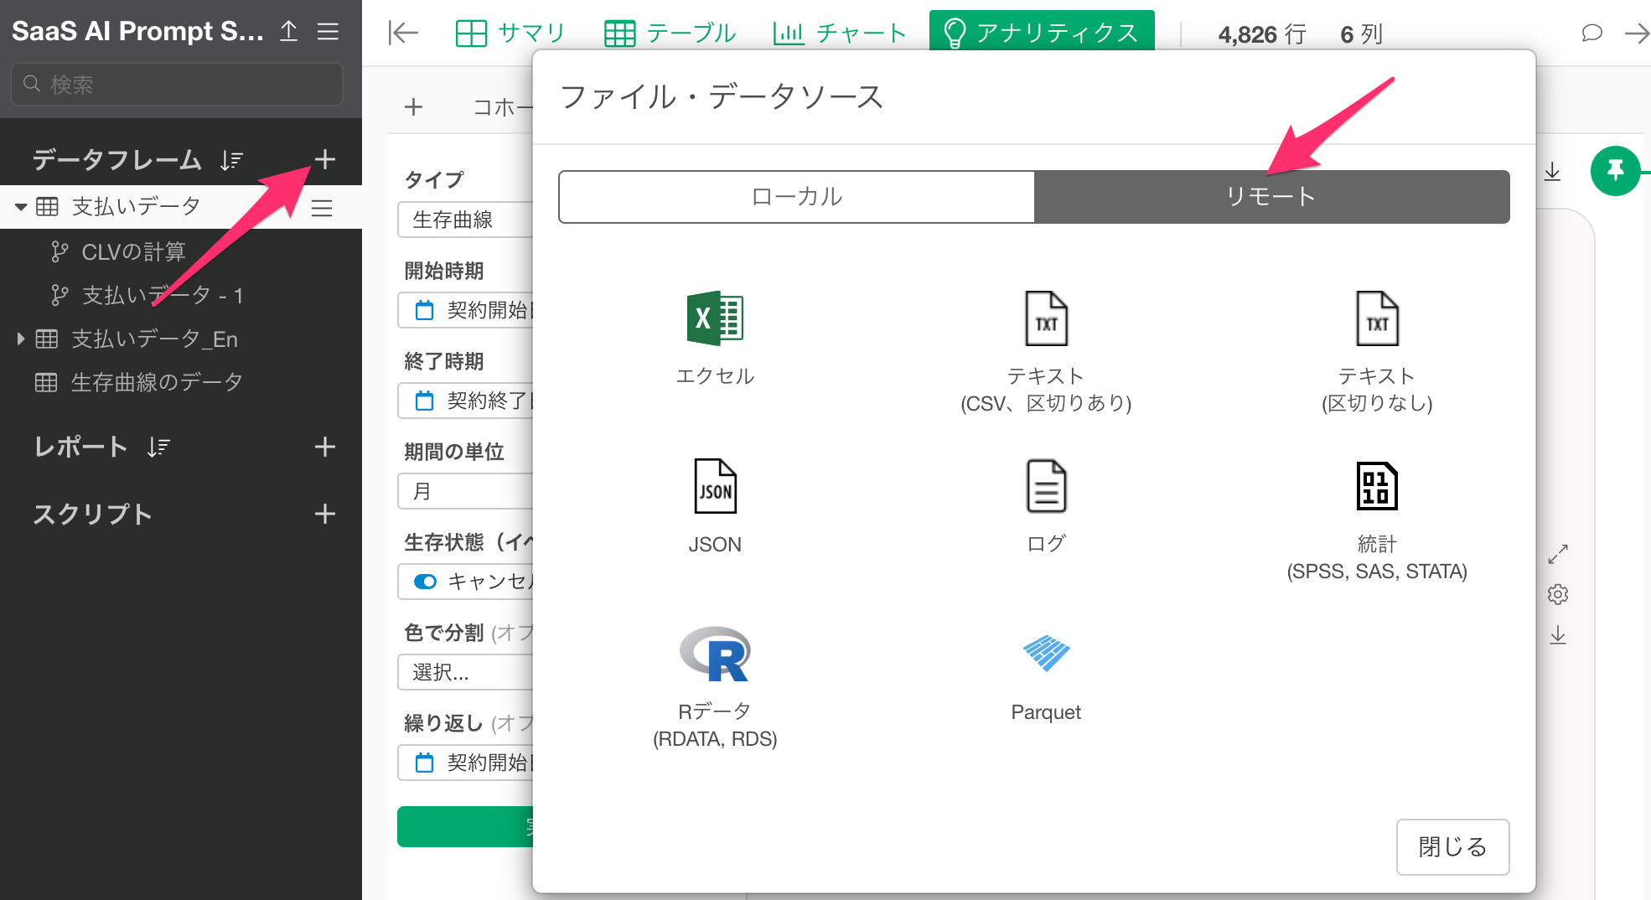This screenshot has height=900, width=1651.
Task: Click the スクリプト section header
Action: coord(92,514)
